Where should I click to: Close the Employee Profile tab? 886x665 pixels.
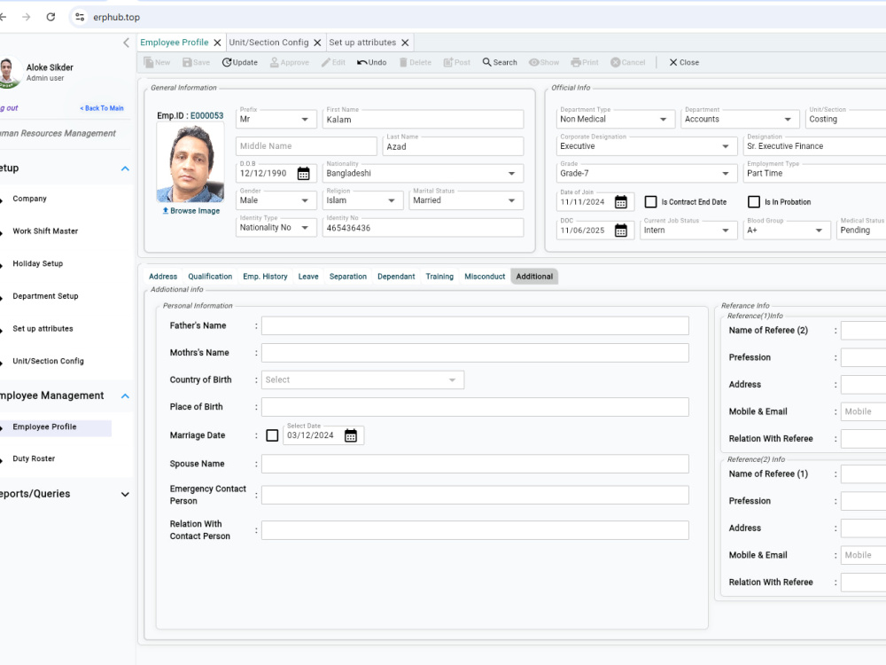(217, 43)
